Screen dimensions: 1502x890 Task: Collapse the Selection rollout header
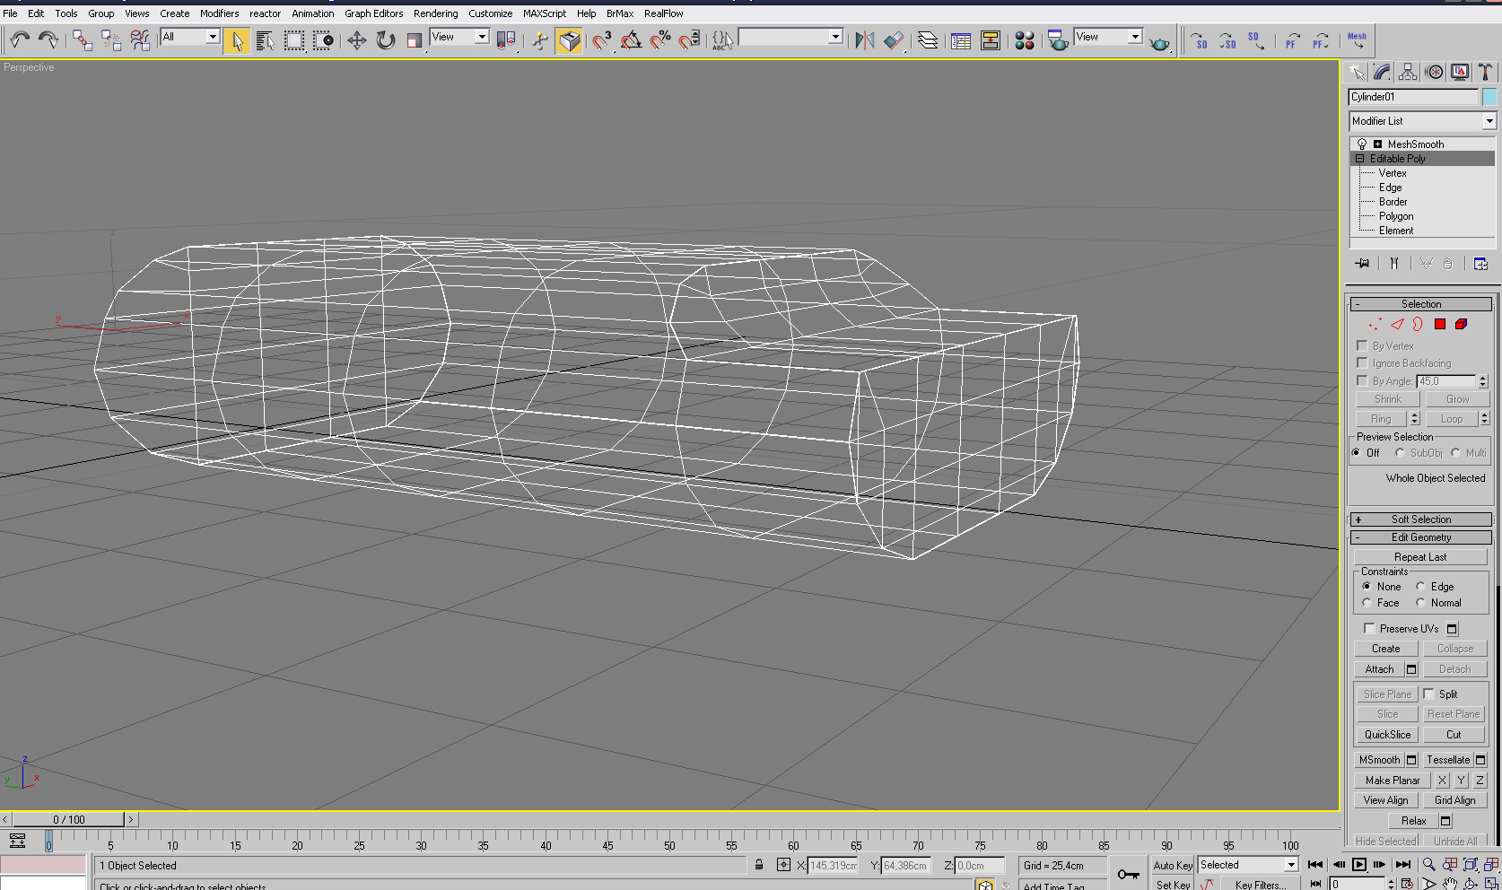pos(1421,304)
